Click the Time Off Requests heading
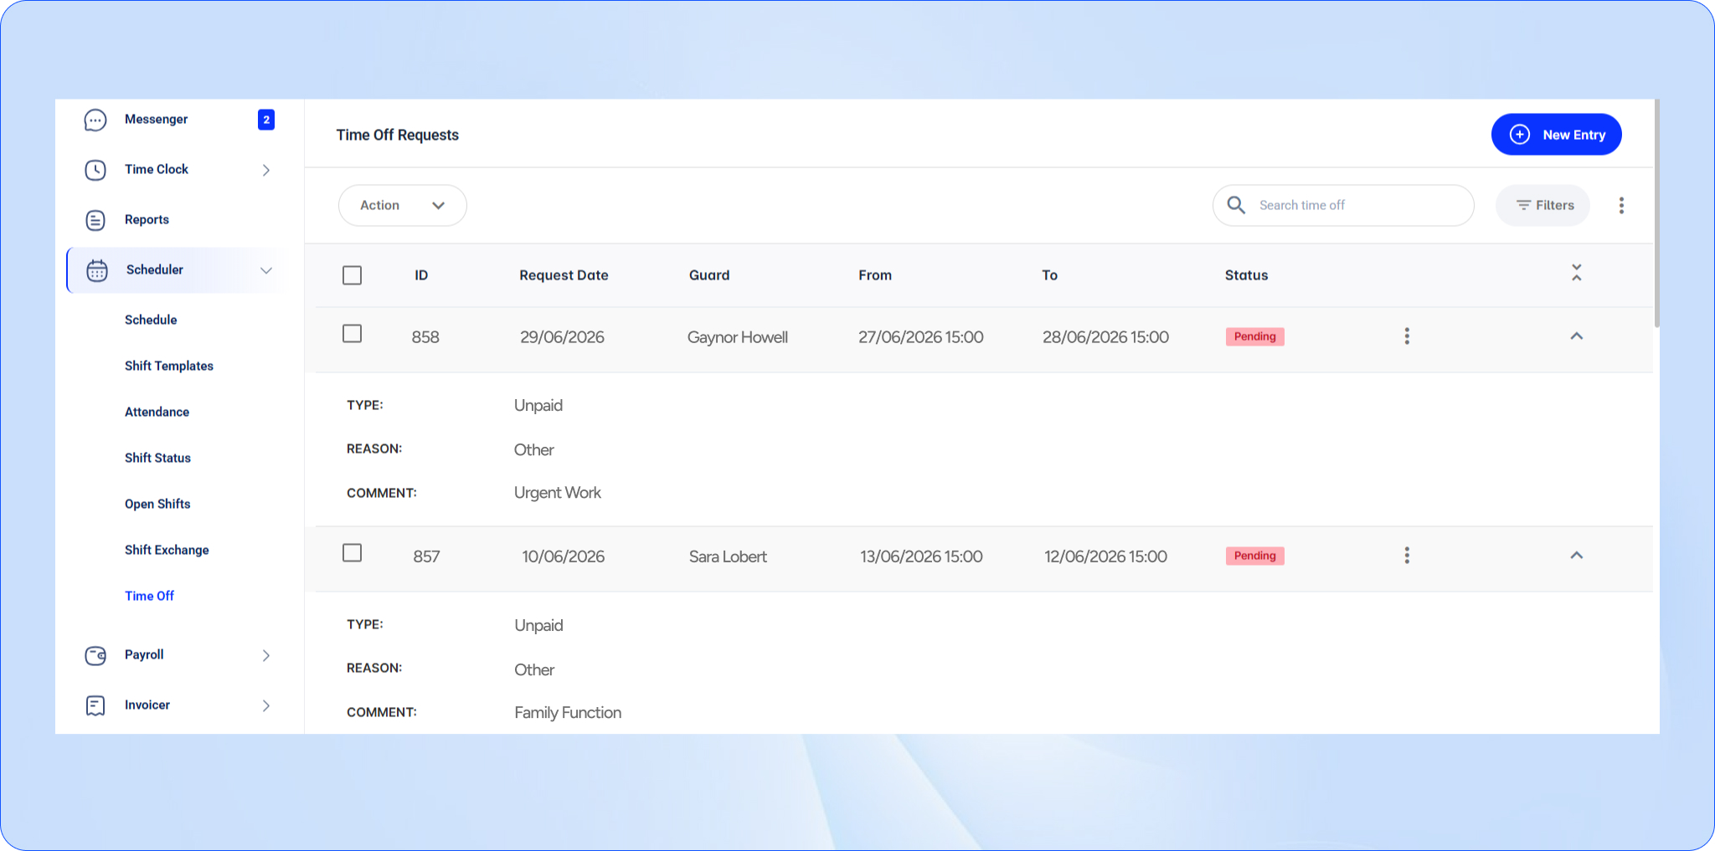 tap(398, 135)
